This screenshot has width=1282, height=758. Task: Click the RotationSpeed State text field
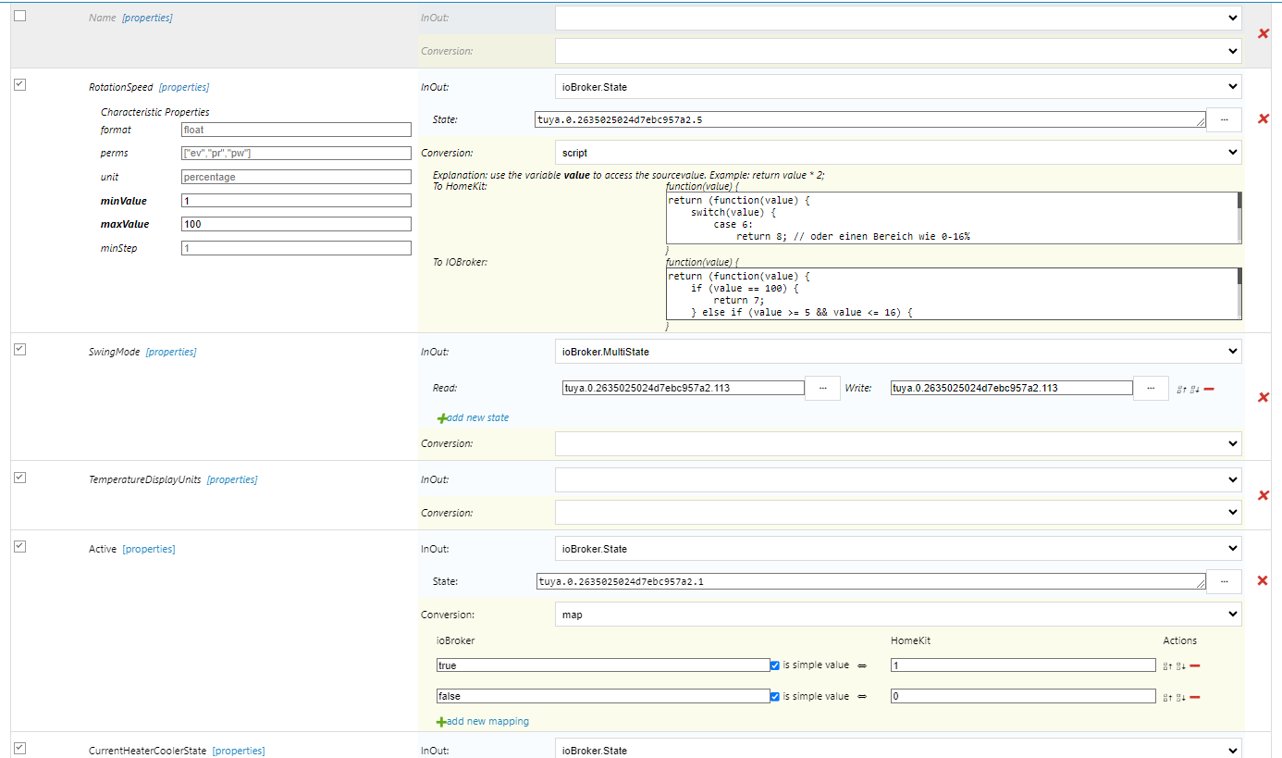[x=870, y=119]
